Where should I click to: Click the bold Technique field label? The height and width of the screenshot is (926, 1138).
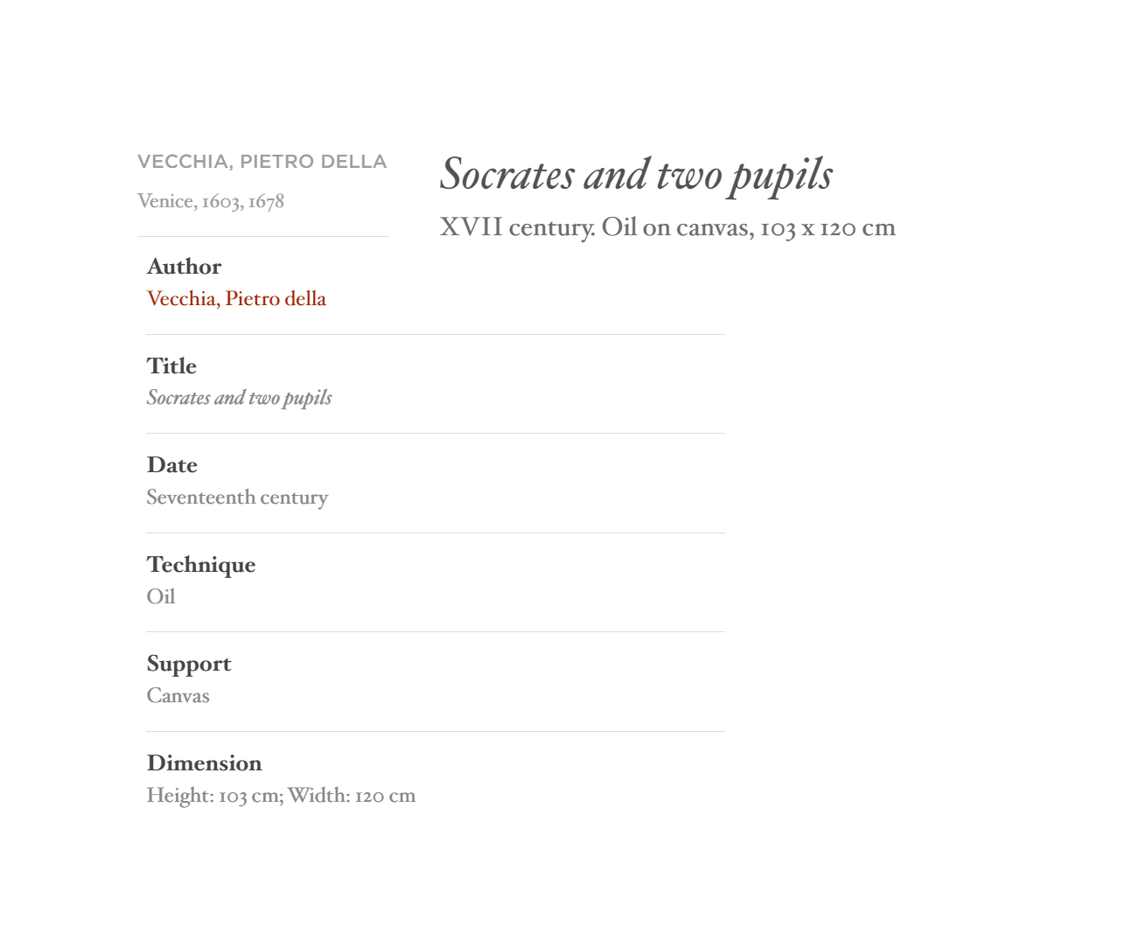(201, 565)
